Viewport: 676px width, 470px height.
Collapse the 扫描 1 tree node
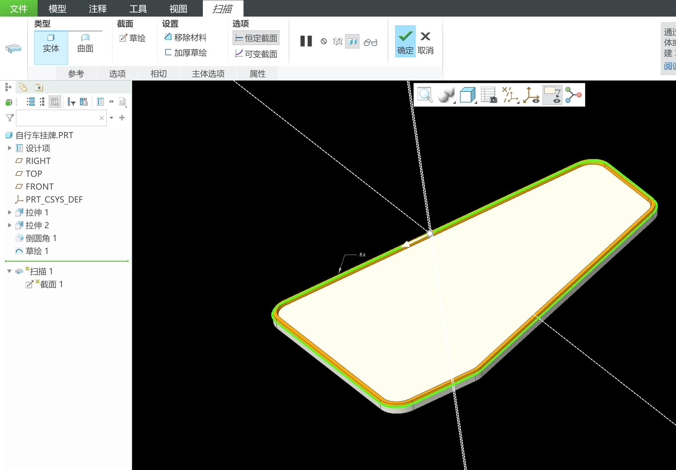click(9, 271)
